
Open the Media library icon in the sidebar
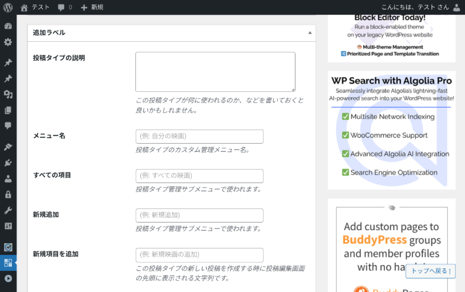pyautogui.click(x=8, y=94)
